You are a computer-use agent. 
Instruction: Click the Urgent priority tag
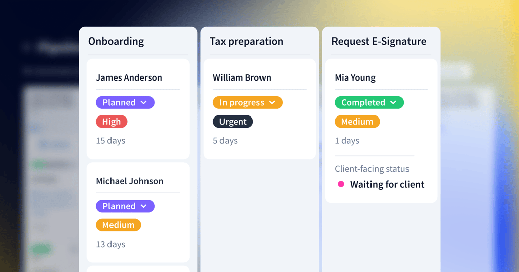(x=233, y=122)
